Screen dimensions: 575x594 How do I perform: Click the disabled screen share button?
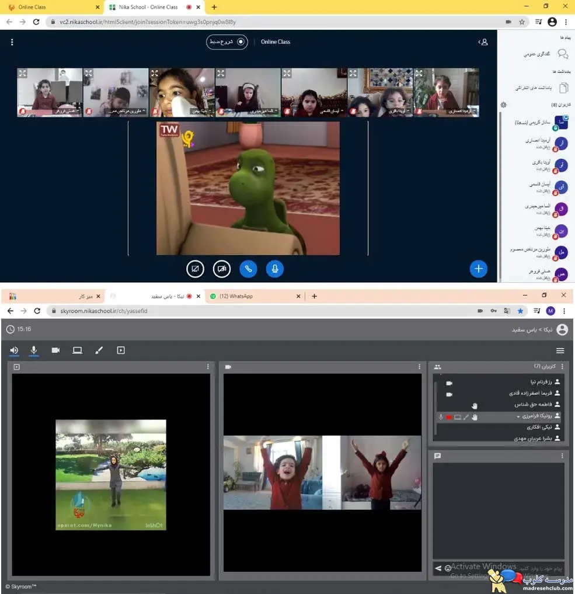pyautogui.click(x=196, y=269)
